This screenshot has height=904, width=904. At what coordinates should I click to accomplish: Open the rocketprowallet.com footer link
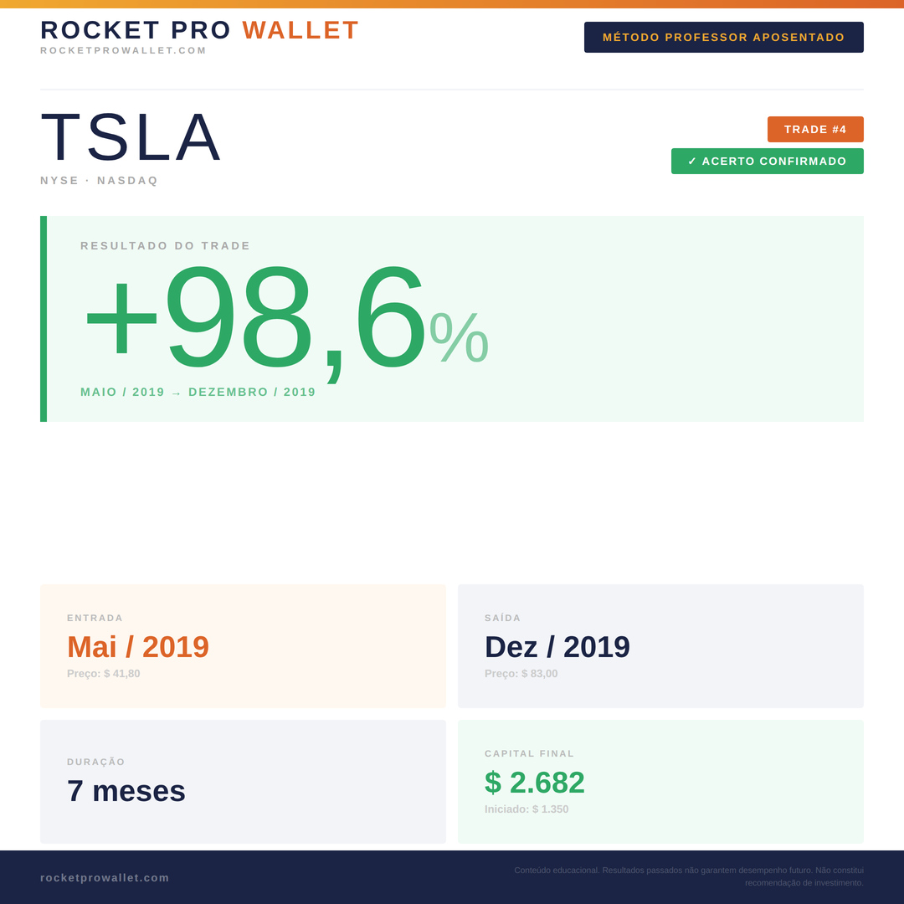click(x=105, y=877)
